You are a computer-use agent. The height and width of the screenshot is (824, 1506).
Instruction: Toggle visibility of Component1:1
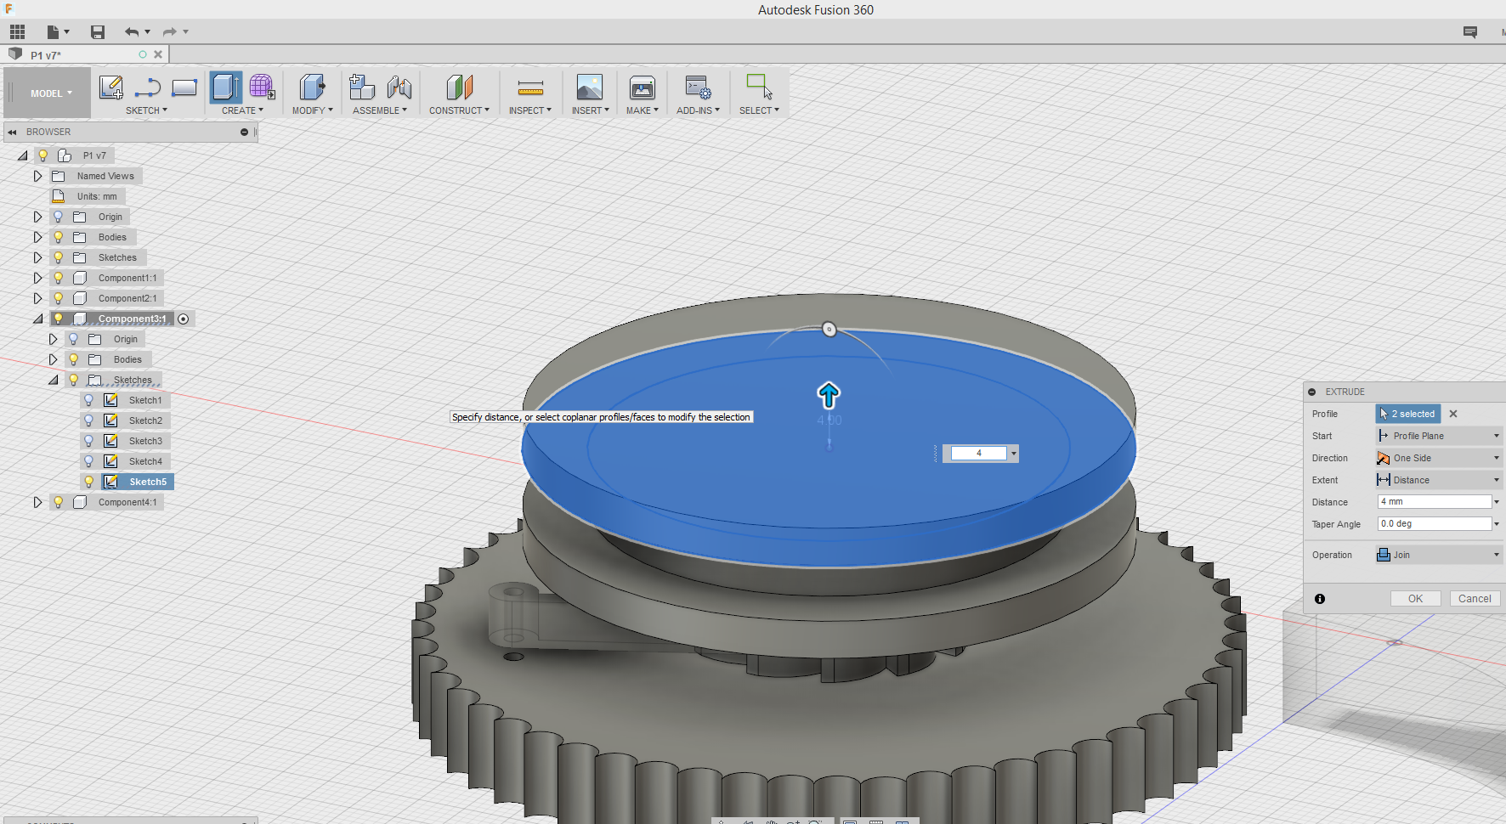click(x=59, y=278)
